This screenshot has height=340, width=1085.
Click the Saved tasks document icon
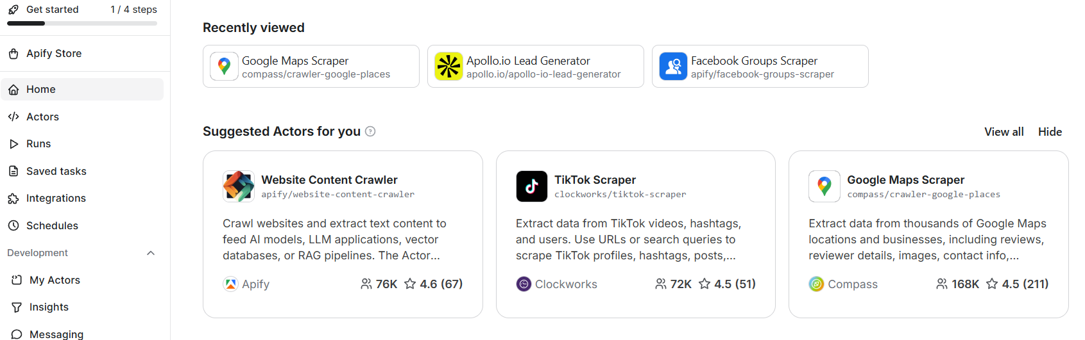(13, 171)
